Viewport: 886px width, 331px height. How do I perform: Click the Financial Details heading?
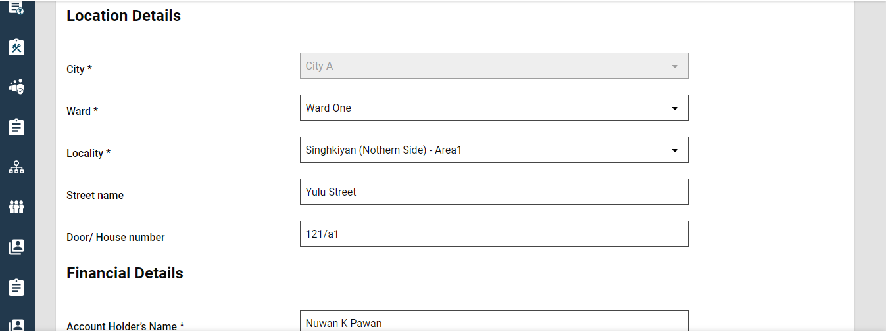[x=125, y=273]
